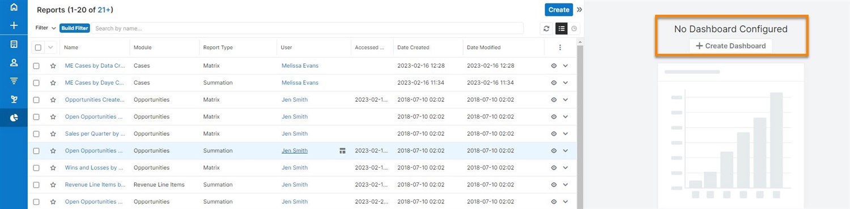Click the dashboard icon in highlighted row
This screenshot has width=850, height=209.
tap(342, 151)
